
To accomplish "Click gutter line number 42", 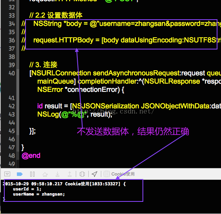I will click(12, 106).
